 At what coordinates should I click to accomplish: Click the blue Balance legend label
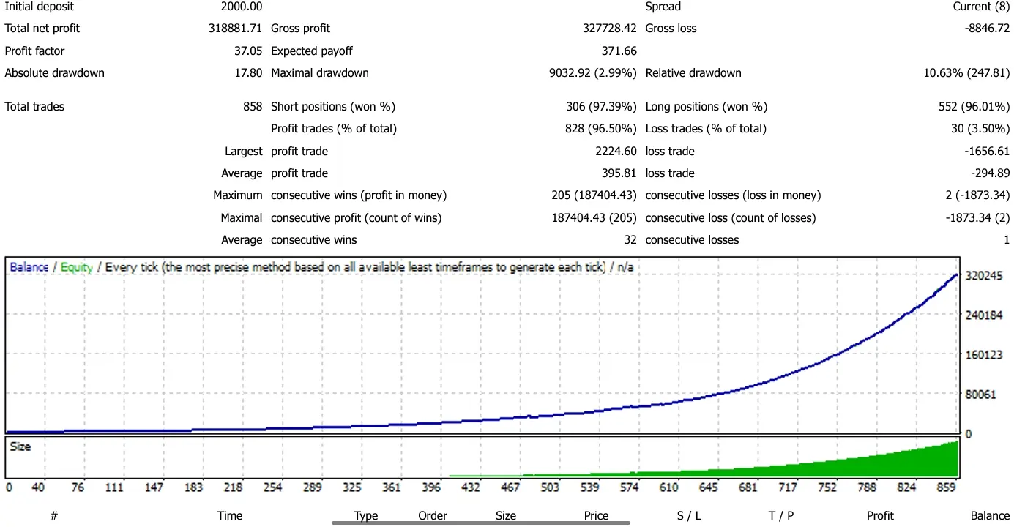pos(29,267)
